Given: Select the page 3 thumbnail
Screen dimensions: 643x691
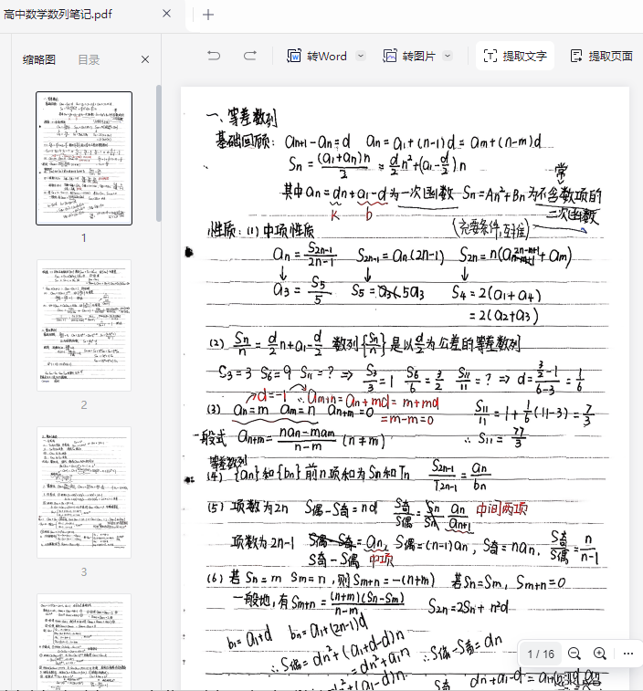Looking at the screenshot, I should click(x=84, y=492).
